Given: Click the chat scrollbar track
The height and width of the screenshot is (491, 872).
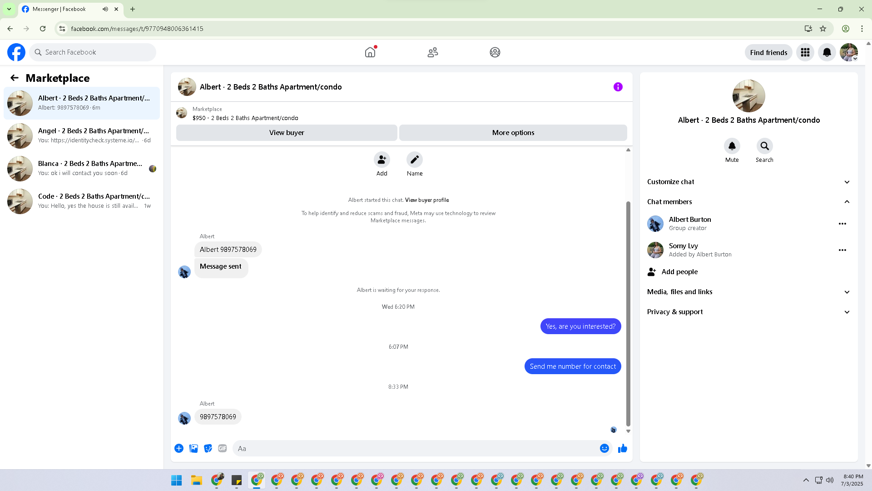Looking at the screenshot, I should [x=628, y=177].
